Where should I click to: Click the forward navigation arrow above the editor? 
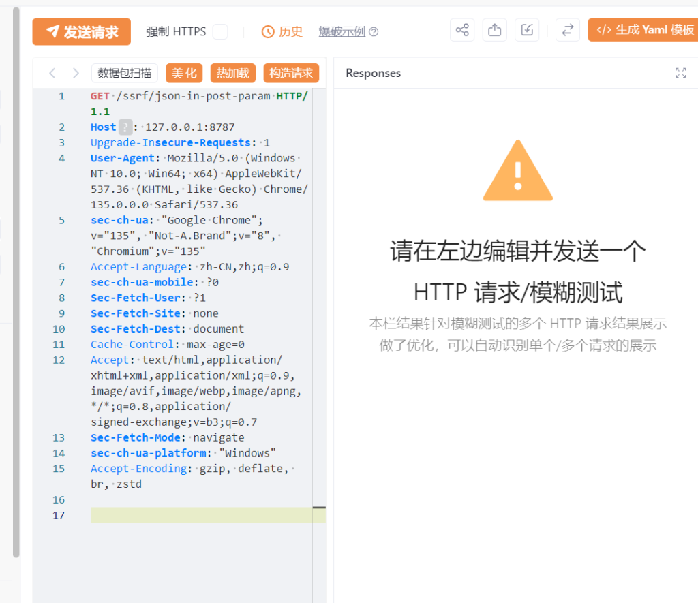pos(75,73)
